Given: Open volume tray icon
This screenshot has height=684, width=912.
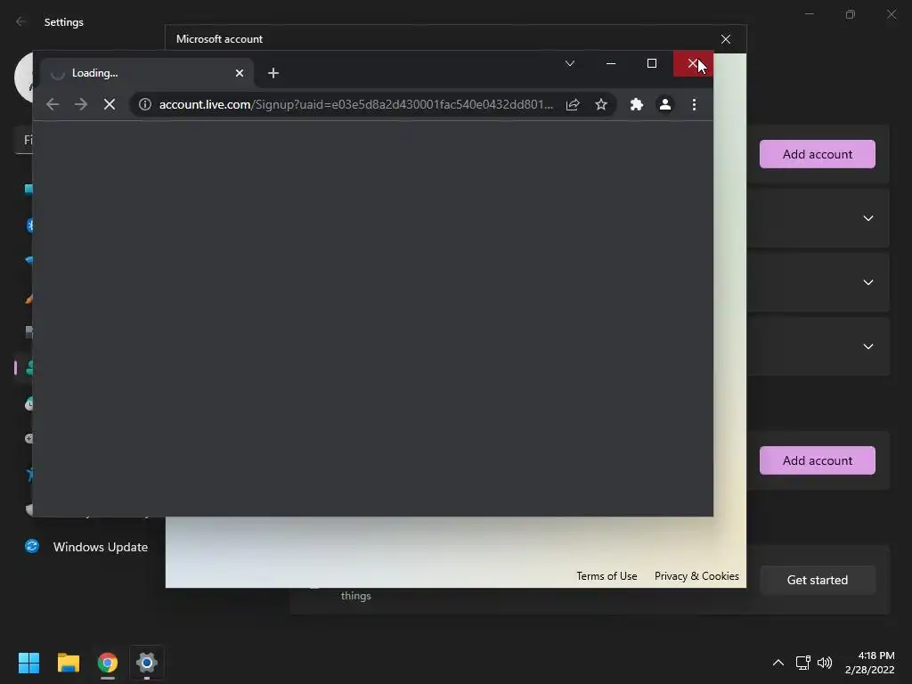Looking at the screenshot, I should click(x=824, y=663).
